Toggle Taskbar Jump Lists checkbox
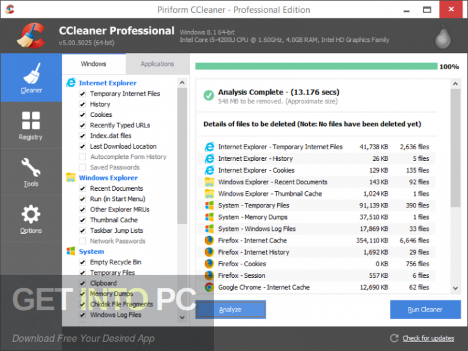Image resolution: width=468 pixels, height=351 pixels. click(x=82, y=230)
